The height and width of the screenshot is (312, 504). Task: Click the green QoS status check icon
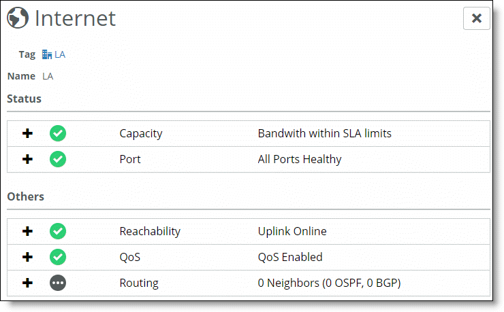point(58,257)
